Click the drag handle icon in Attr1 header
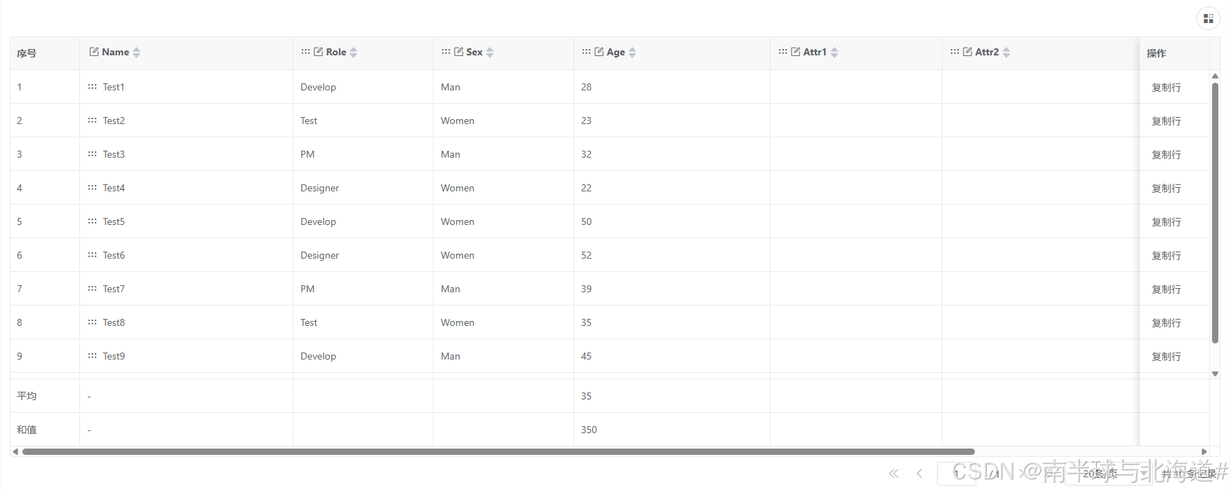The image size is (1231, 492). point(783,51)
